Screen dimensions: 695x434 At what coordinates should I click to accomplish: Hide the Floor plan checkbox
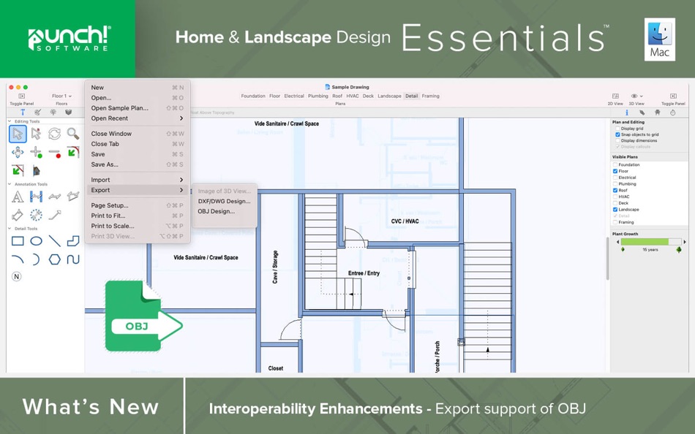(x=615, y=171)
